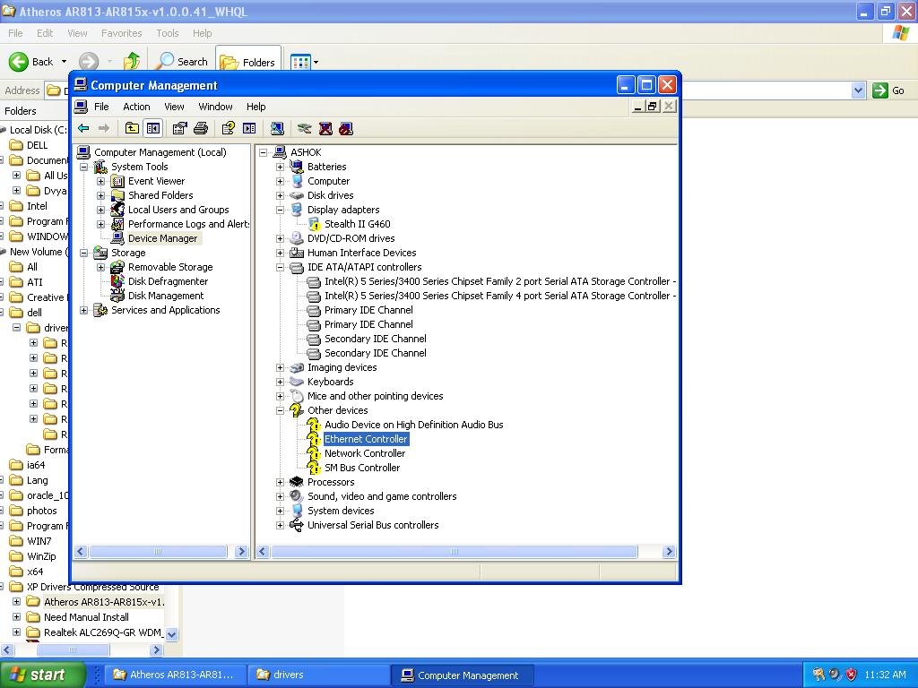Expand the Disk drives category
Image resolution: width=918 pixels, height=688 pixels.
(x=280, y=195)
